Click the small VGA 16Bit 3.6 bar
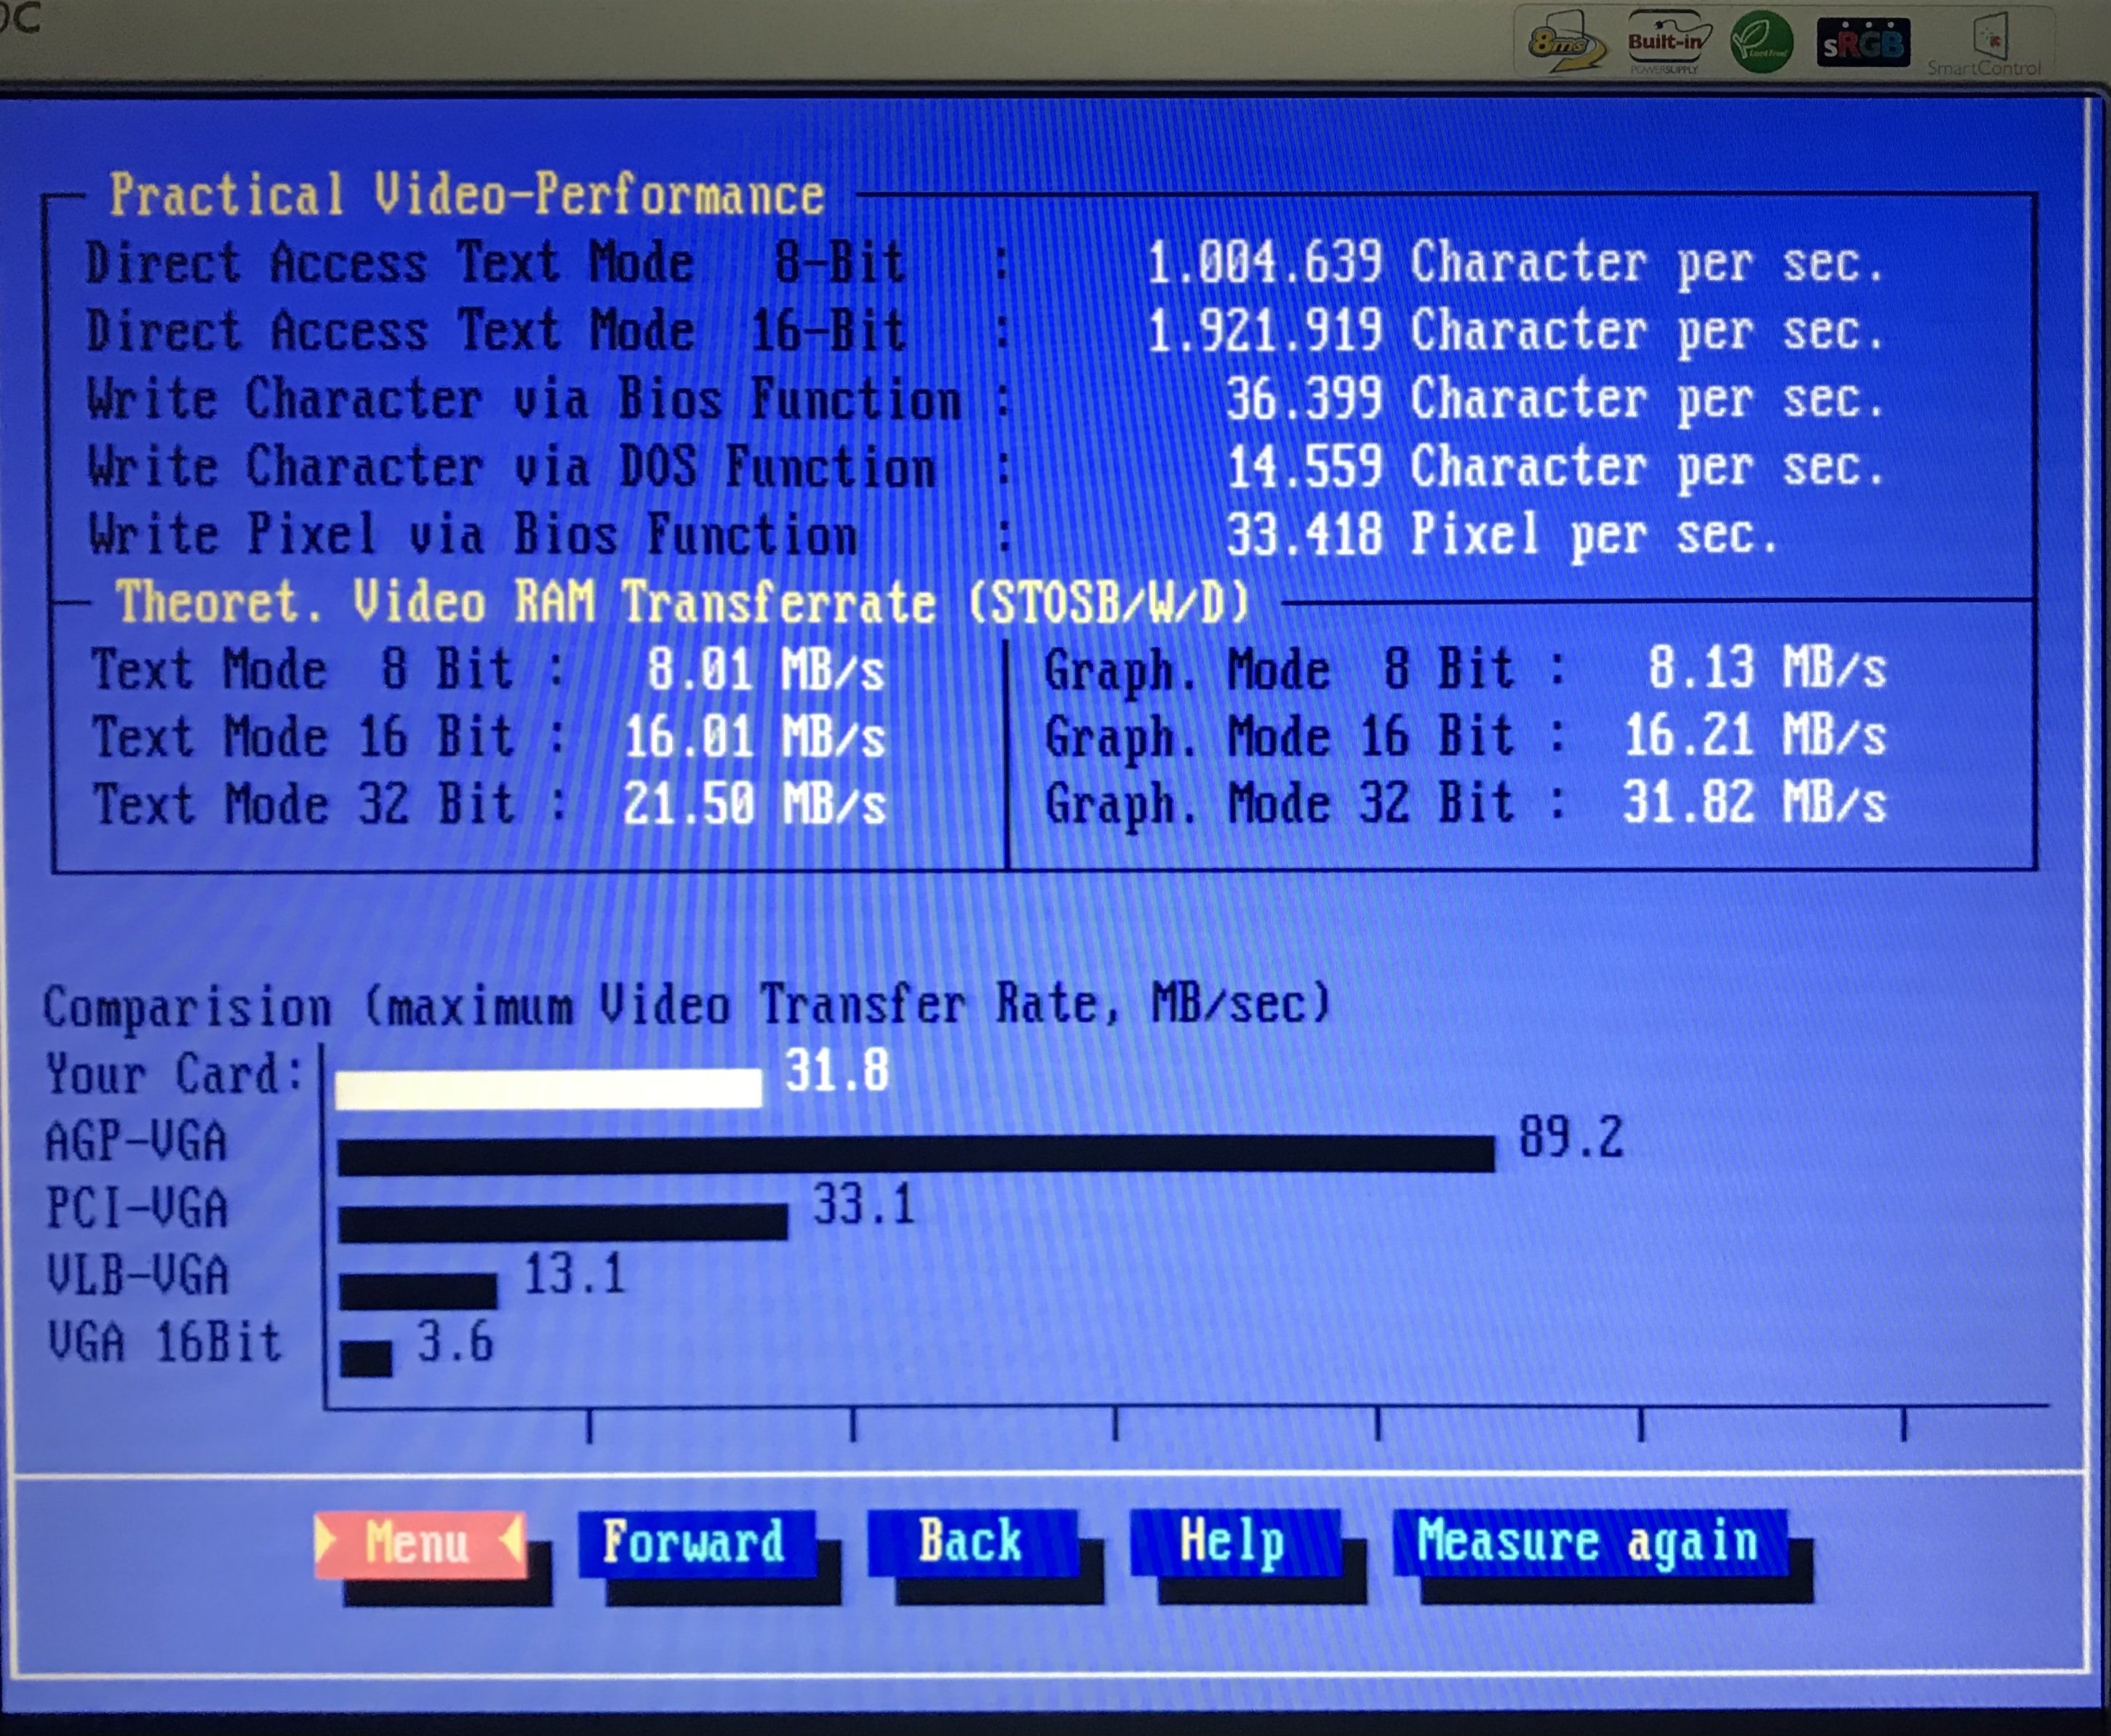This screenshot has height=1736, width=2111. tap(366, 1358)
